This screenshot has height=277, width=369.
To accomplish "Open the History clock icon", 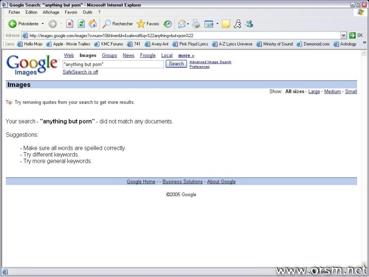I will [x=168, y=24].
